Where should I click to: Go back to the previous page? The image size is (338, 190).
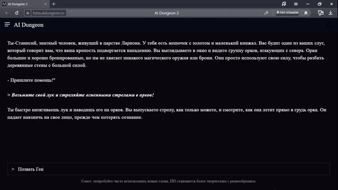click(x=7, y=13)
